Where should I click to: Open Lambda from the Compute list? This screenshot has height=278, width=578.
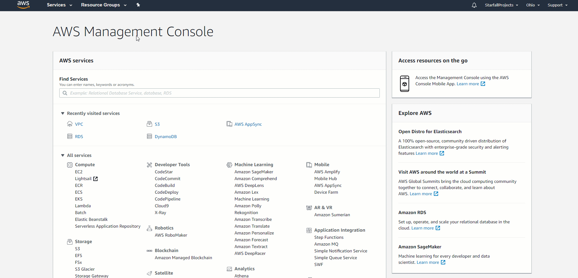[83, 206]
